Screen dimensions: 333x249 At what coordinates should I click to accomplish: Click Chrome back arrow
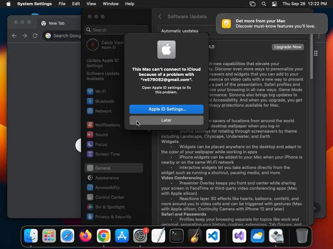click(x=14, y=36)
